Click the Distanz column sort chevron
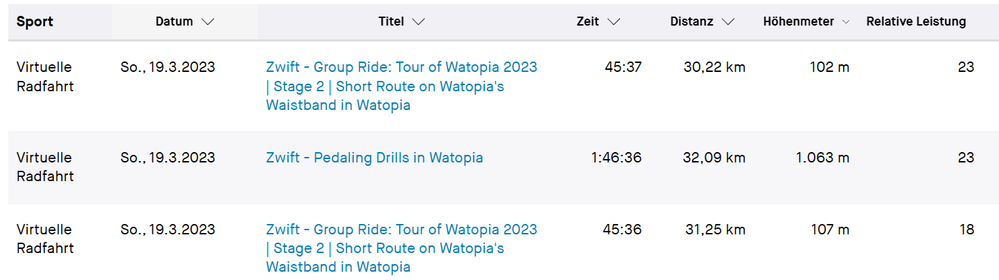Viewport: 999px width, 280px height. (727, 21)
